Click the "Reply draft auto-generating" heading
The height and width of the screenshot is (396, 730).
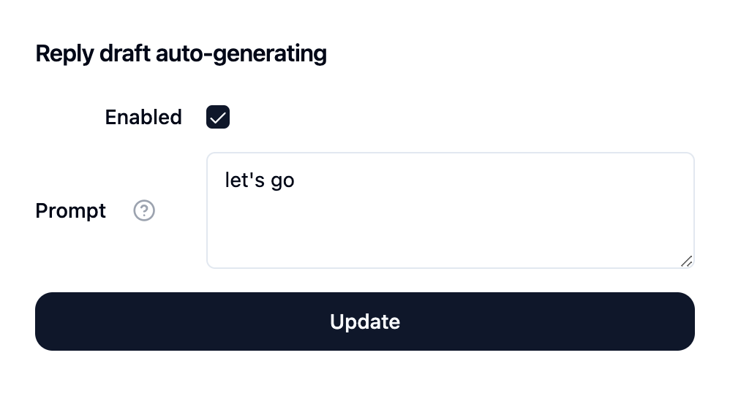[x=181, y=54]
